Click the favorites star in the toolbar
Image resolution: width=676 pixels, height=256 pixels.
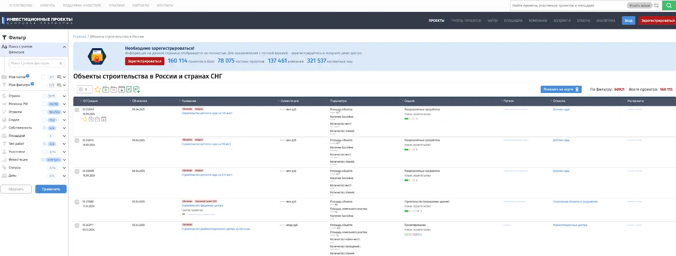[98, 90]
